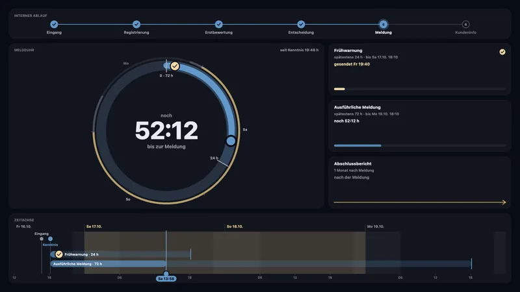The image size is (520, 292).
Task: Open the Ausführliche Meldung card title
Action: [x=357, y=107]
